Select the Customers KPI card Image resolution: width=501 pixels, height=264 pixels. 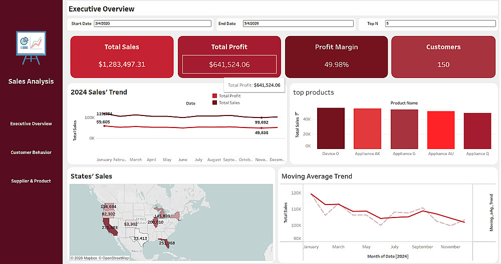point(443,56)
